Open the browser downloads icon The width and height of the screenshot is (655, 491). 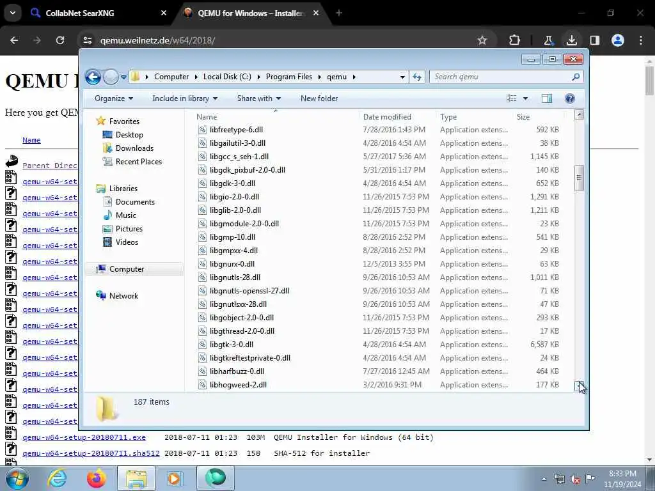pyautogui.click(x=571, y=40)
